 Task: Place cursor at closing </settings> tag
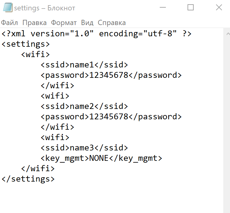coord(28,179)
